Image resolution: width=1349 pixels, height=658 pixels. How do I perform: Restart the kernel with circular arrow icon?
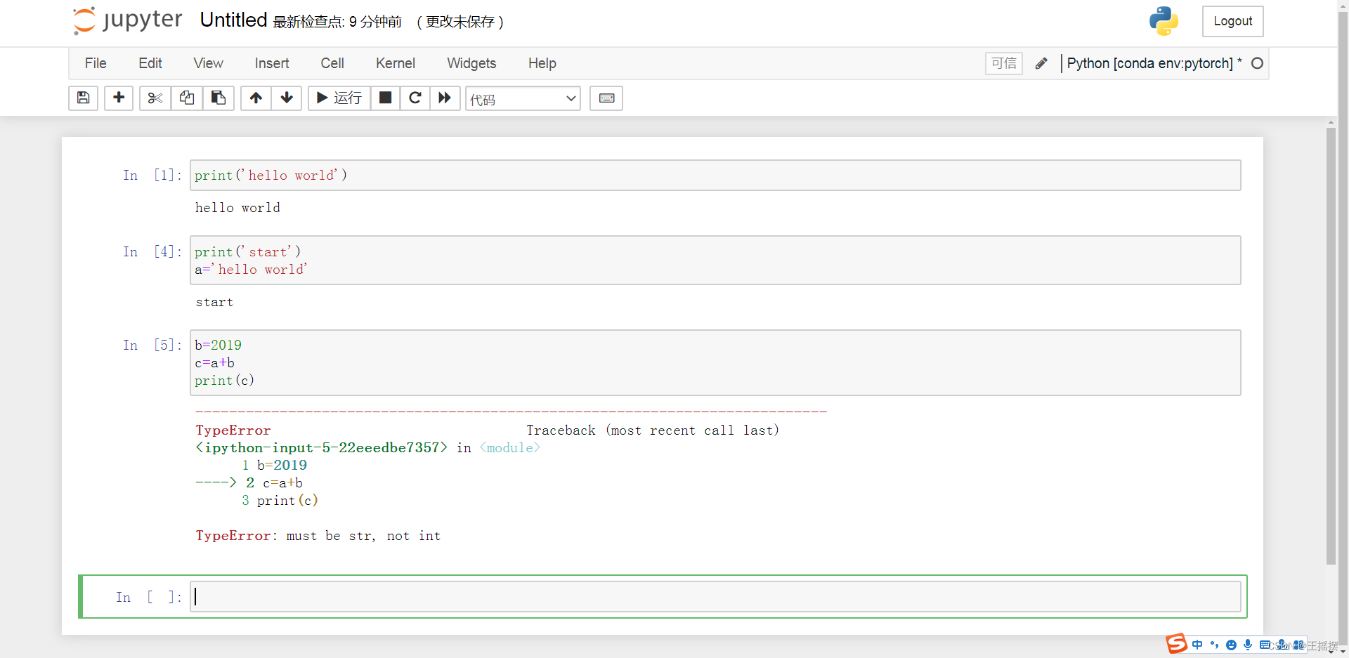tap(415, 98)
